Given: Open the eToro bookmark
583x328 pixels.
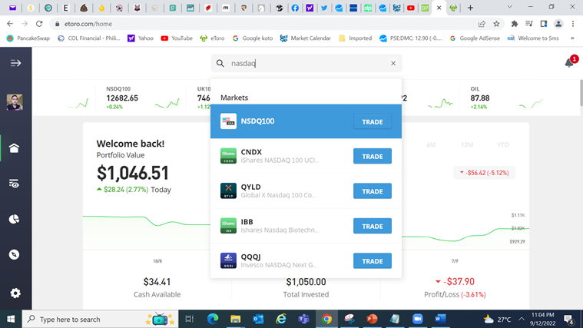Looking at the screenshot, I should pos(212,38).
